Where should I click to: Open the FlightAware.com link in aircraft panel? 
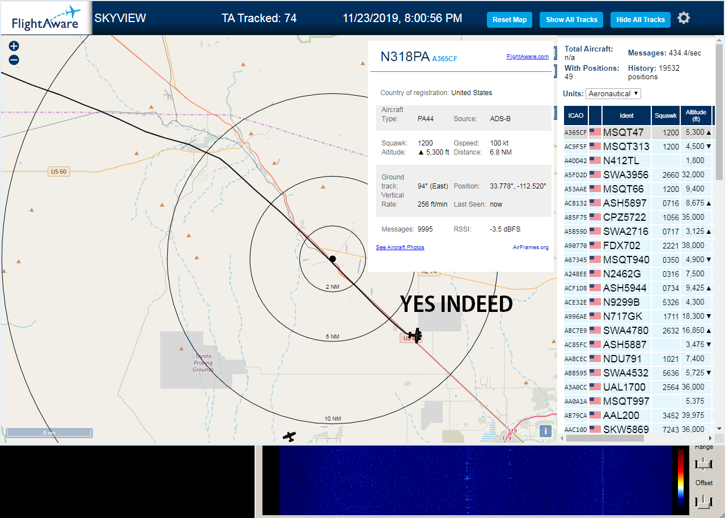(527, 57)
